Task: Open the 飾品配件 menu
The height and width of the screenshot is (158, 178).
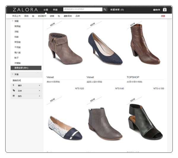Action: coord(42,16)
